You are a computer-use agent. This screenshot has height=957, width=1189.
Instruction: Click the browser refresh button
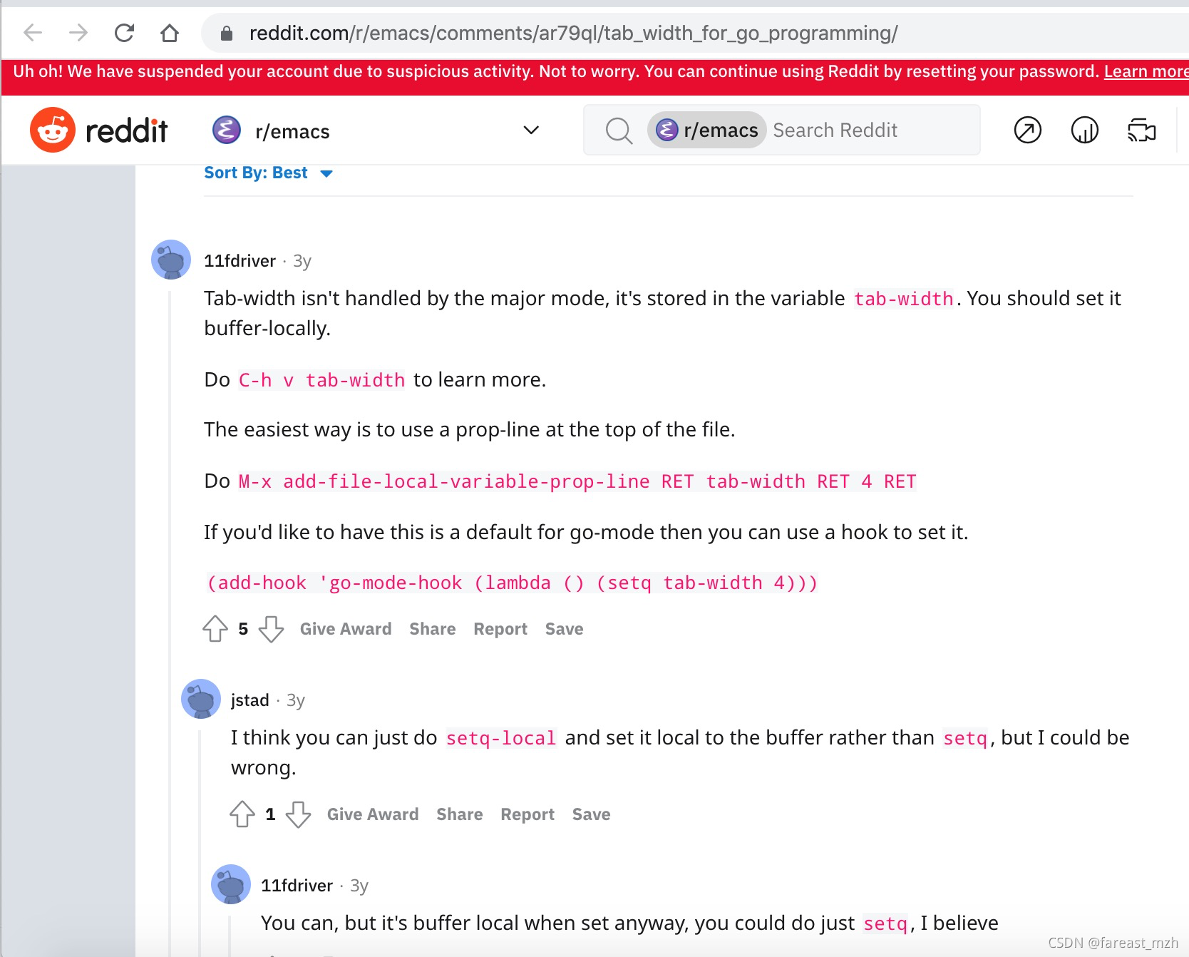123,33
